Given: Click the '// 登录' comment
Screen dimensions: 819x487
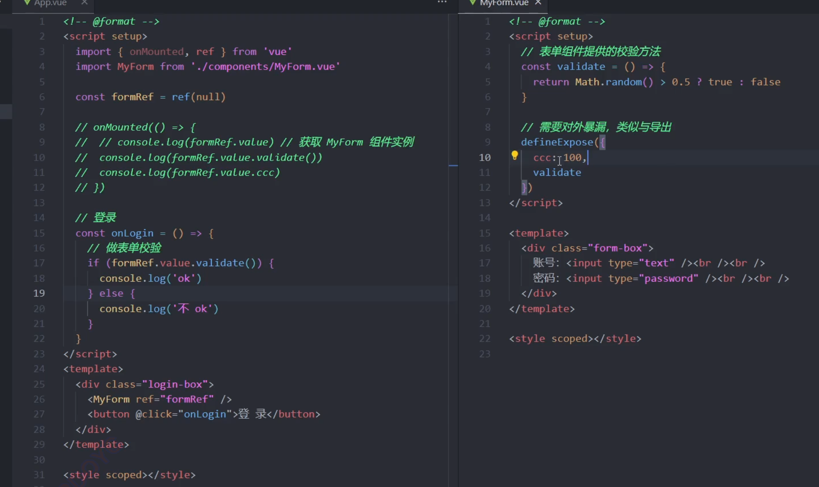Looking at the screenshot, I should point(96,218).
